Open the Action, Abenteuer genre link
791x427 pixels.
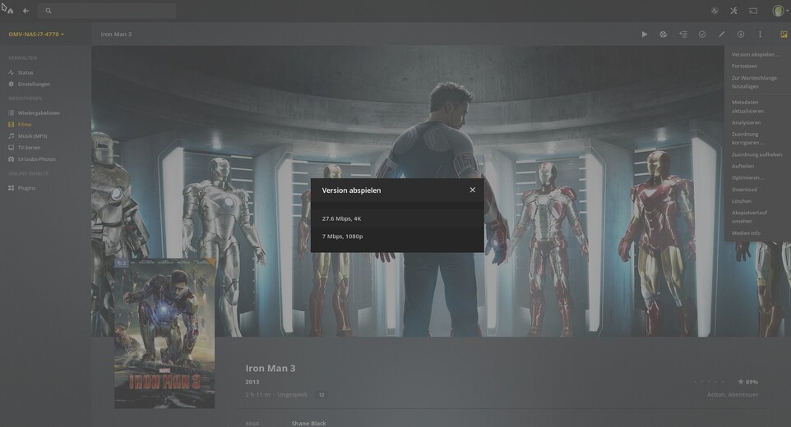click(x=733, y=395)
